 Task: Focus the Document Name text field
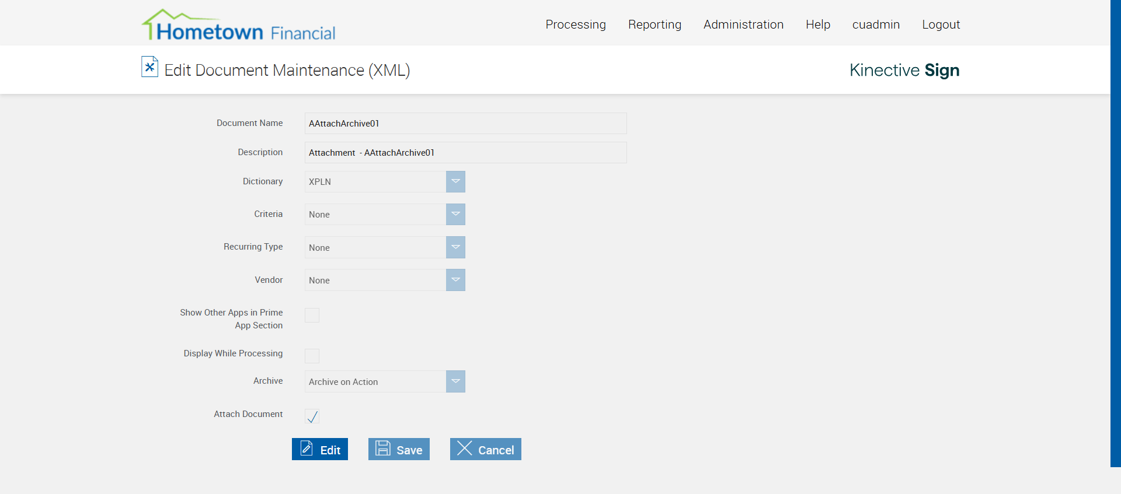465,124
